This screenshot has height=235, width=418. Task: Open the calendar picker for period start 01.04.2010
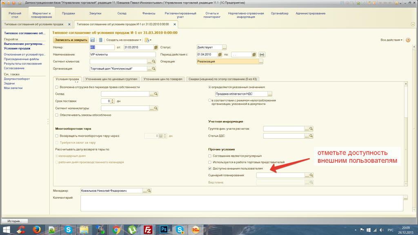(220, 55)
